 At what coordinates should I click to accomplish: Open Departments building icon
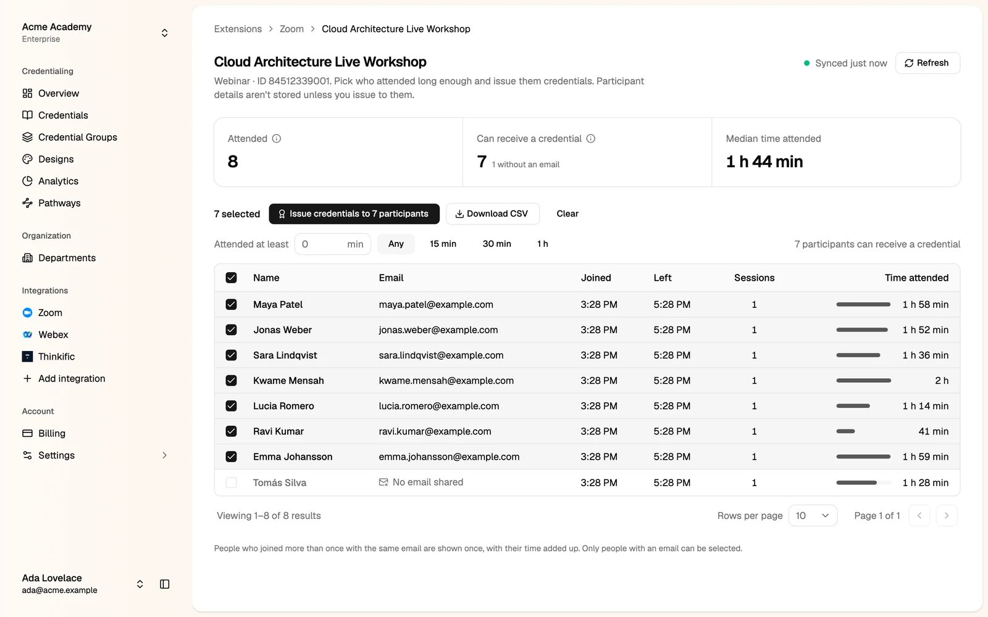(x=27, y=258)
